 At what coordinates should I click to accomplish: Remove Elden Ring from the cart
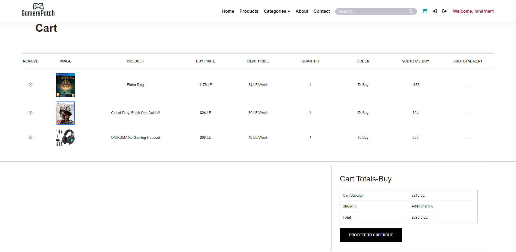click(30, 85)
